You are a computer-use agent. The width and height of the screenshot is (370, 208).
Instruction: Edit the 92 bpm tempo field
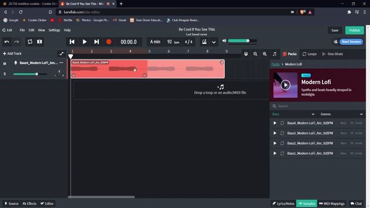coord(173,42)
